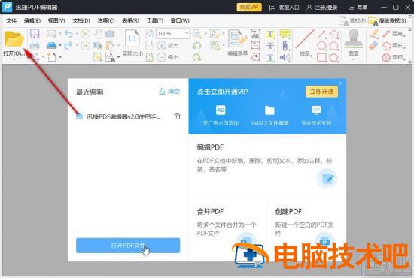Viewport: 414px width, 278px height.
Task: Add a sticky note comment with the yellow icon
Action: coord(285,34)
